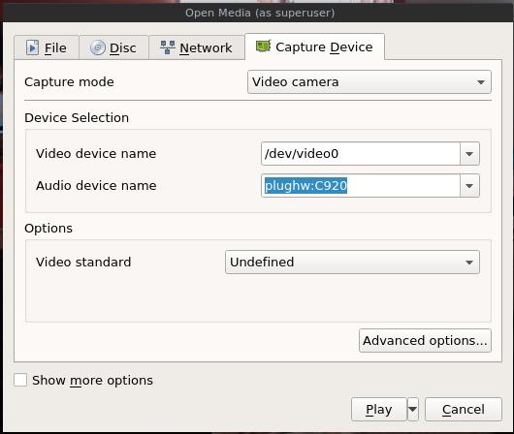Click the Cancel button
514x434 pixels.
(464, 409)
